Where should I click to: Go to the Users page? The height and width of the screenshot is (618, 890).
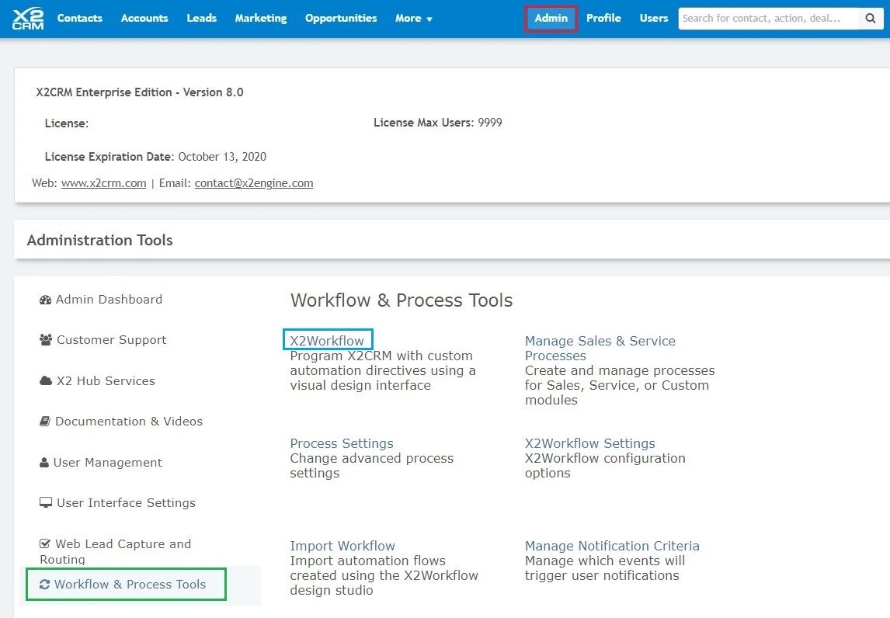tap(654, 18)
